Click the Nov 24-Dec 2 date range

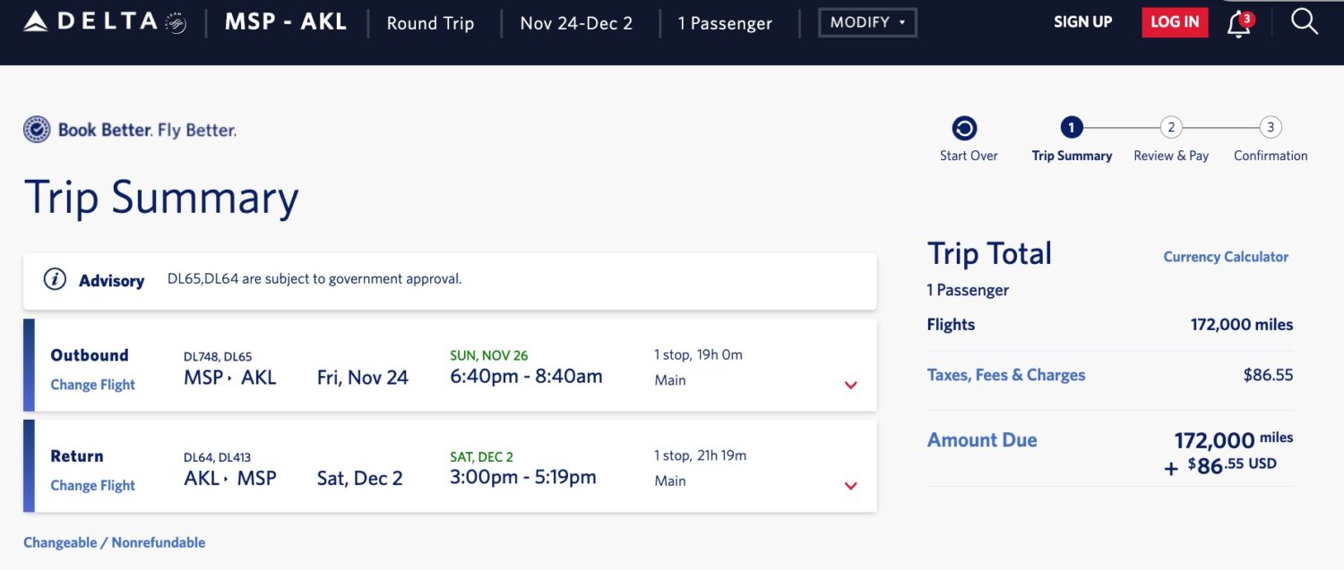[575, 23]
